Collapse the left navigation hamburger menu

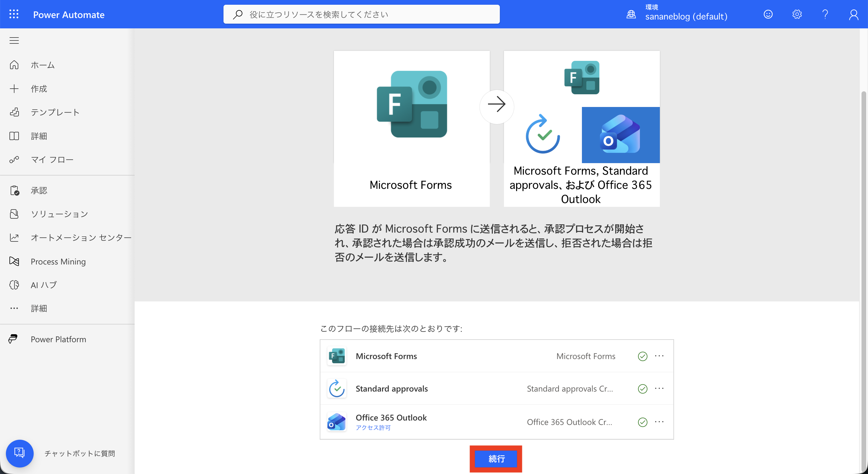coord(14,40)
